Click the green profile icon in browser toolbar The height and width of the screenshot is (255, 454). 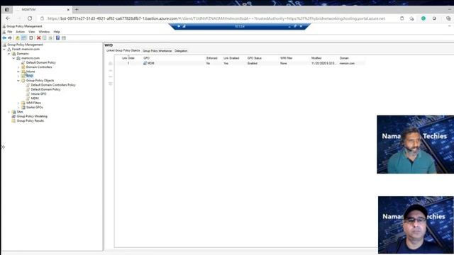[x=423, y=18]
